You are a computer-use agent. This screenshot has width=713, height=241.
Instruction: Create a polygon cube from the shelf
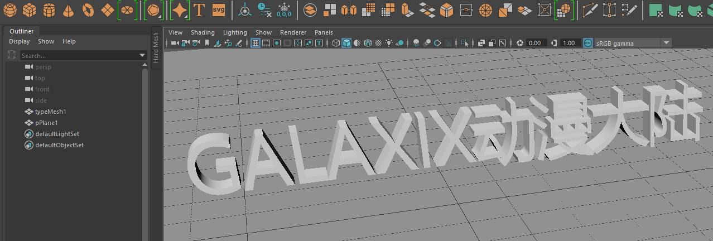click(x=30, y=9)
